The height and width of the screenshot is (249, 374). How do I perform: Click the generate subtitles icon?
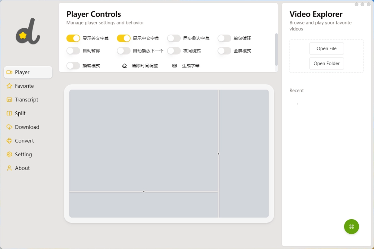(174, 65)
